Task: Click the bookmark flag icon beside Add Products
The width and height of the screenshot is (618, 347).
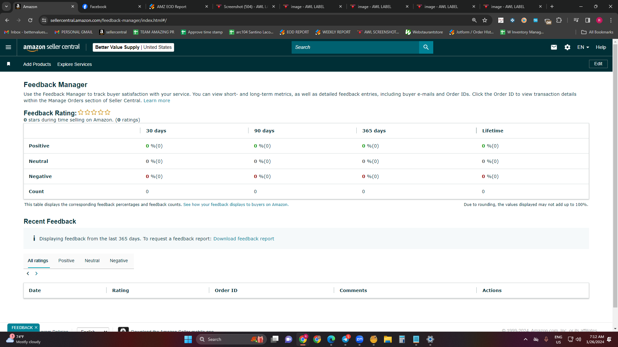Action: [x=9, y=64]
